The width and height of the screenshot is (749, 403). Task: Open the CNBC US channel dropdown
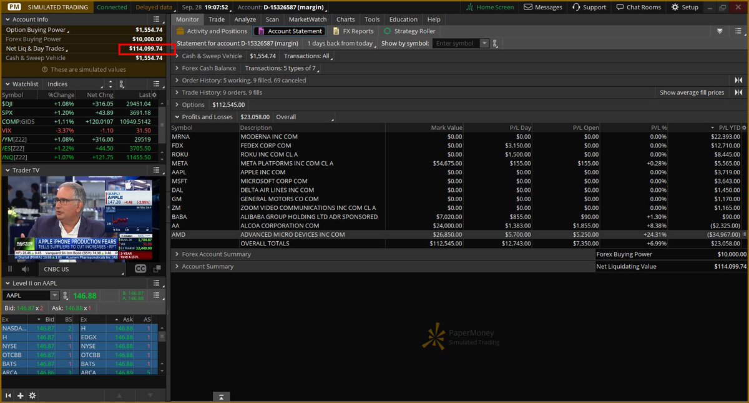[x=83, y=269]
